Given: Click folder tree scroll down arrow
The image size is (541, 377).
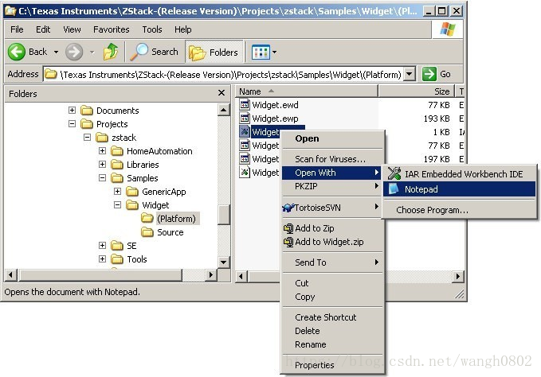Looking at the screenshot, I should click(x=224, y=262).
